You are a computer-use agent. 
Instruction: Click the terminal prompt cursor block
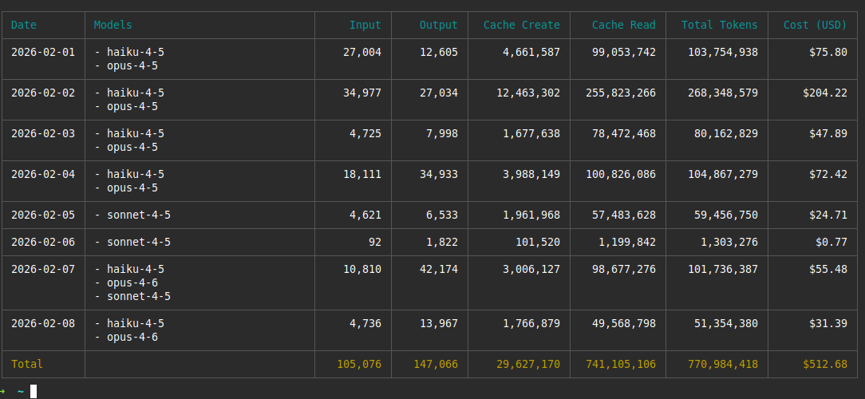click(34, 391)
